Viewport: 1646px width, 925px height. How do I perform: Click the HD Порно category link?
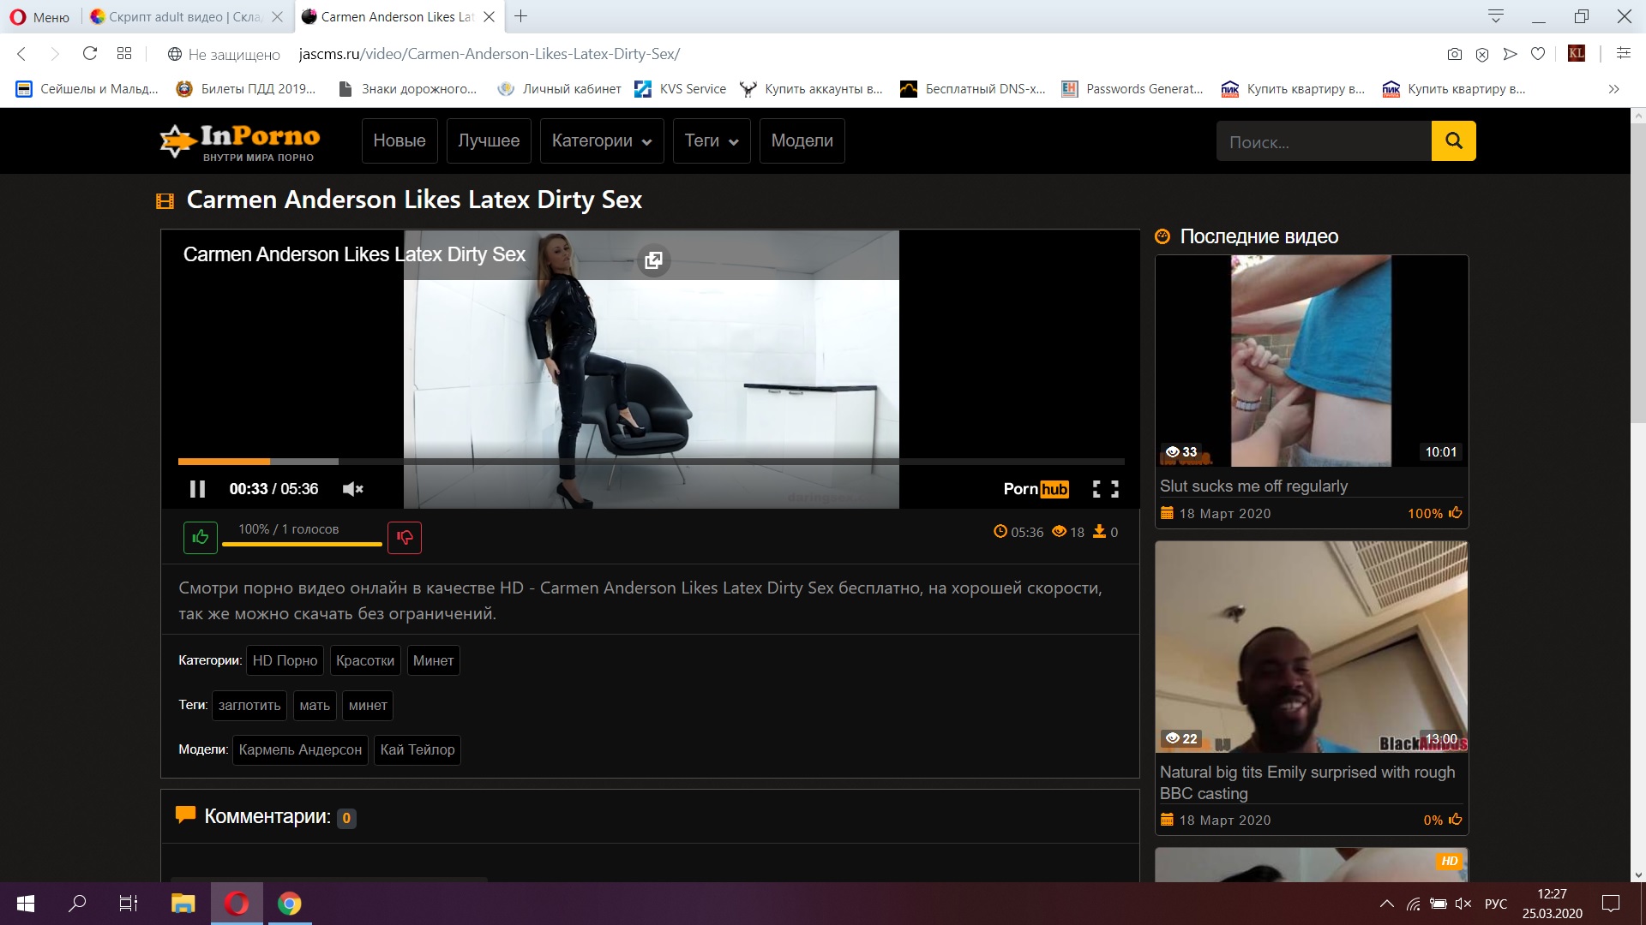285,660
